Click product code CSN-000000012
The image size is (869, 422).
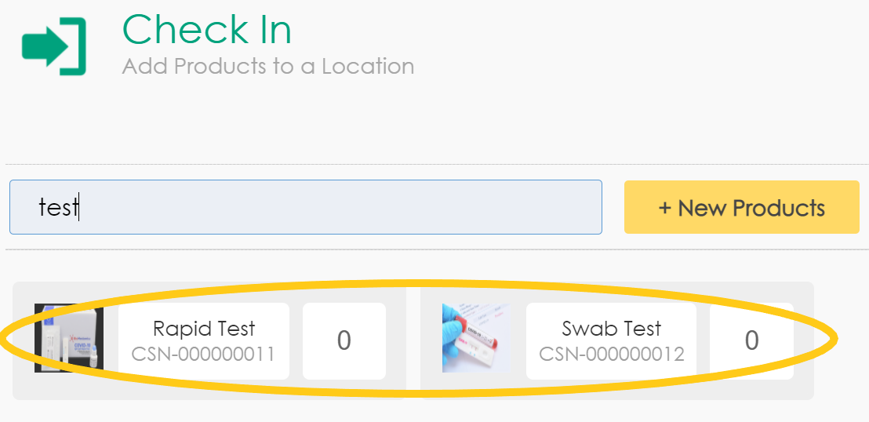coord(612,355)
